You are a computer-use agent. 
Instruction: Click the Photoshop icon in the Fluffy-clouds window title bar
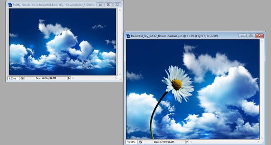(x=10, y=5)
